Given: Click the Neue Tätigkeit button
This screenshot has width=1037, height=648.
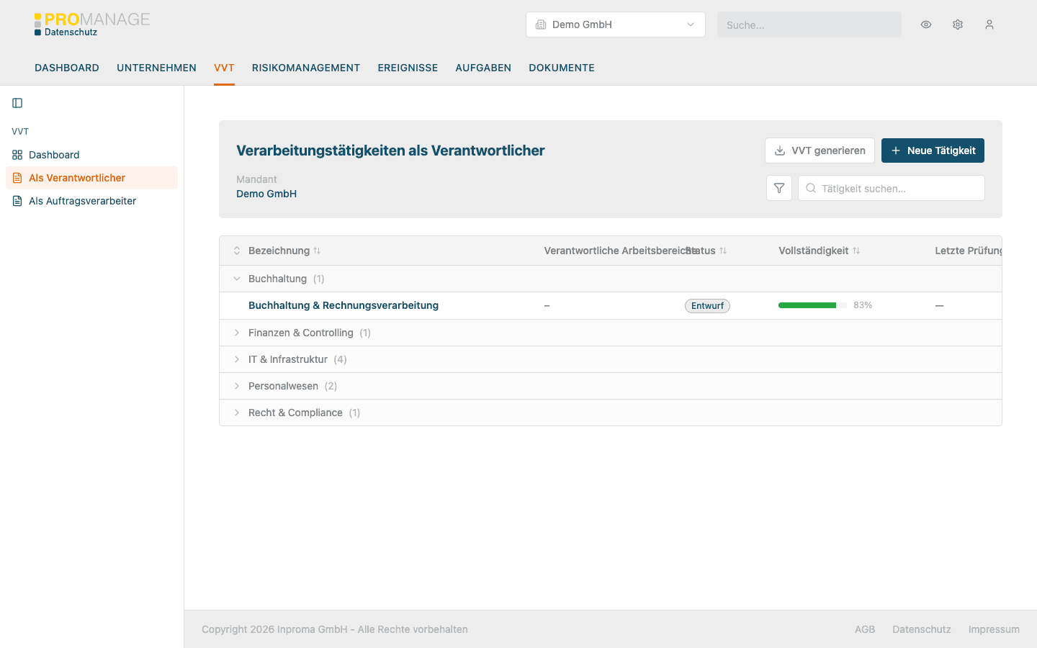Looking at the screenshot, I should click(933, 150).
